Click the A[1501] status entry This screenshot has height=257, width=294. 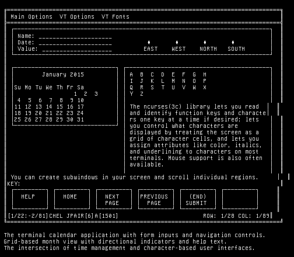click(107, 216)
